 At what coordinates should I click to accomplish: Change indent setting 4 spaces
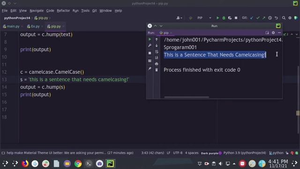[x=192, y=153]
